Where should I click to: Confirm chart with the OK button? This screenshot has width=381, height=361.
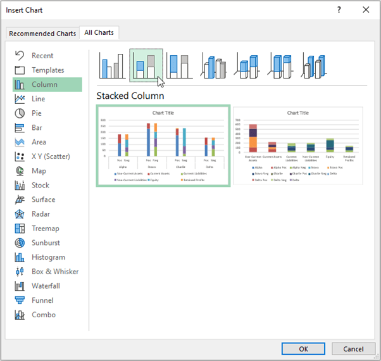coord(303,349)
